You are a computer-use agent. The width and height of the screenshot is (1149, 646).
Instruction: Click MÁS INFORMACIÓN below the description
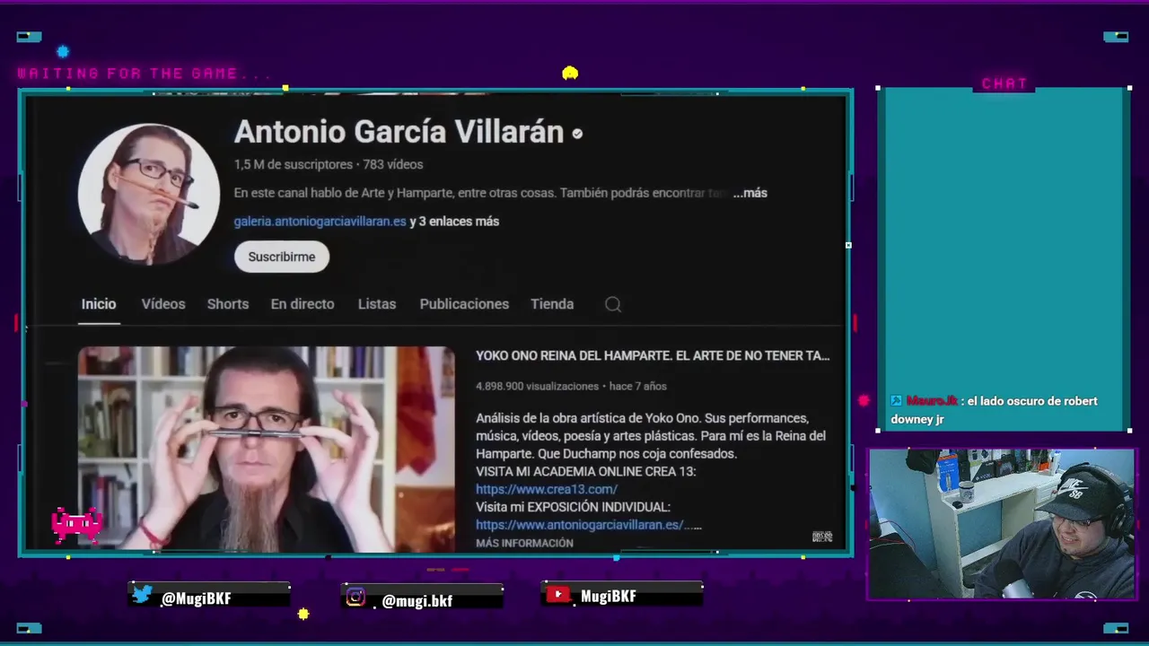(x=524, y=544)
